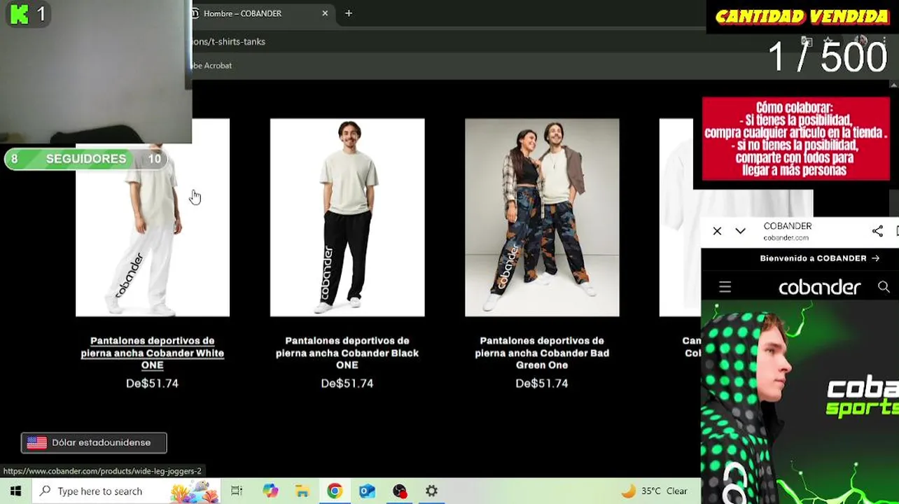
Task: Open Cobander Bad Green One pants link
Action: [542, 353]
